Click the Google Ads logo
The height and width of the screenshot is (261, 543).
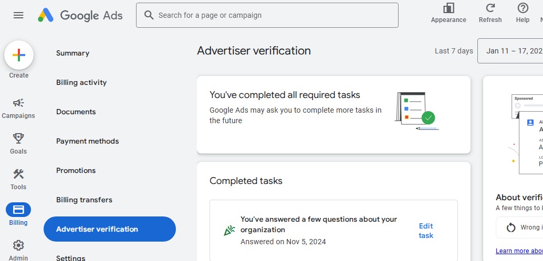80,15
